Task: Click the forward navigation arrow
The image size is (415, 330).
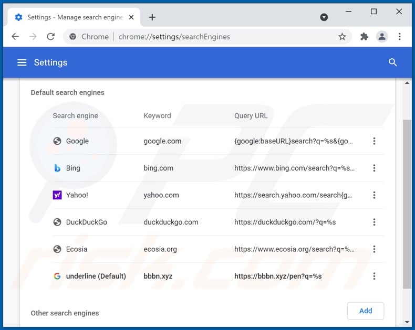Action: [x=33, y=37]
